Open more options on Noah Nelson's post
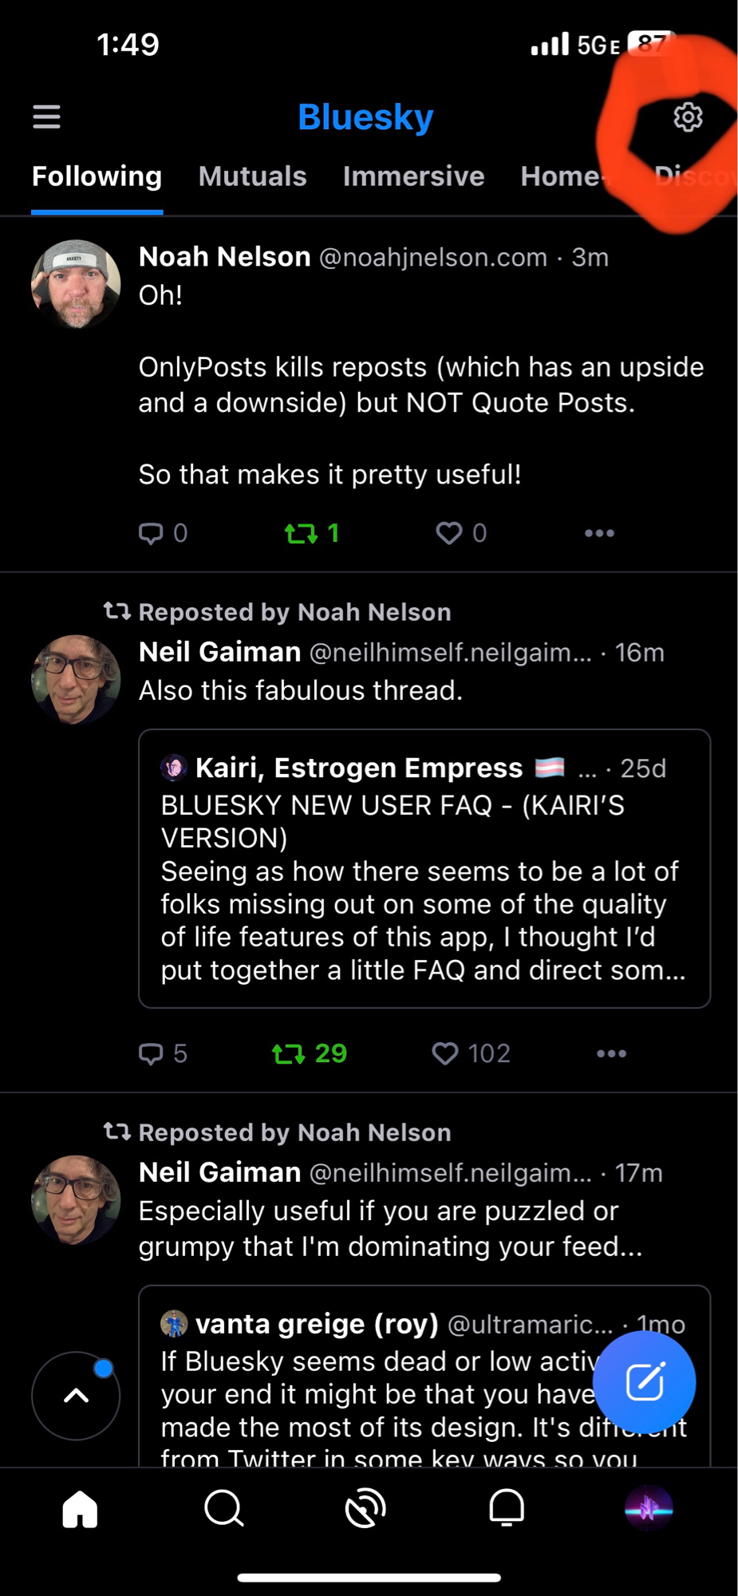 click(x=599, y=533)
